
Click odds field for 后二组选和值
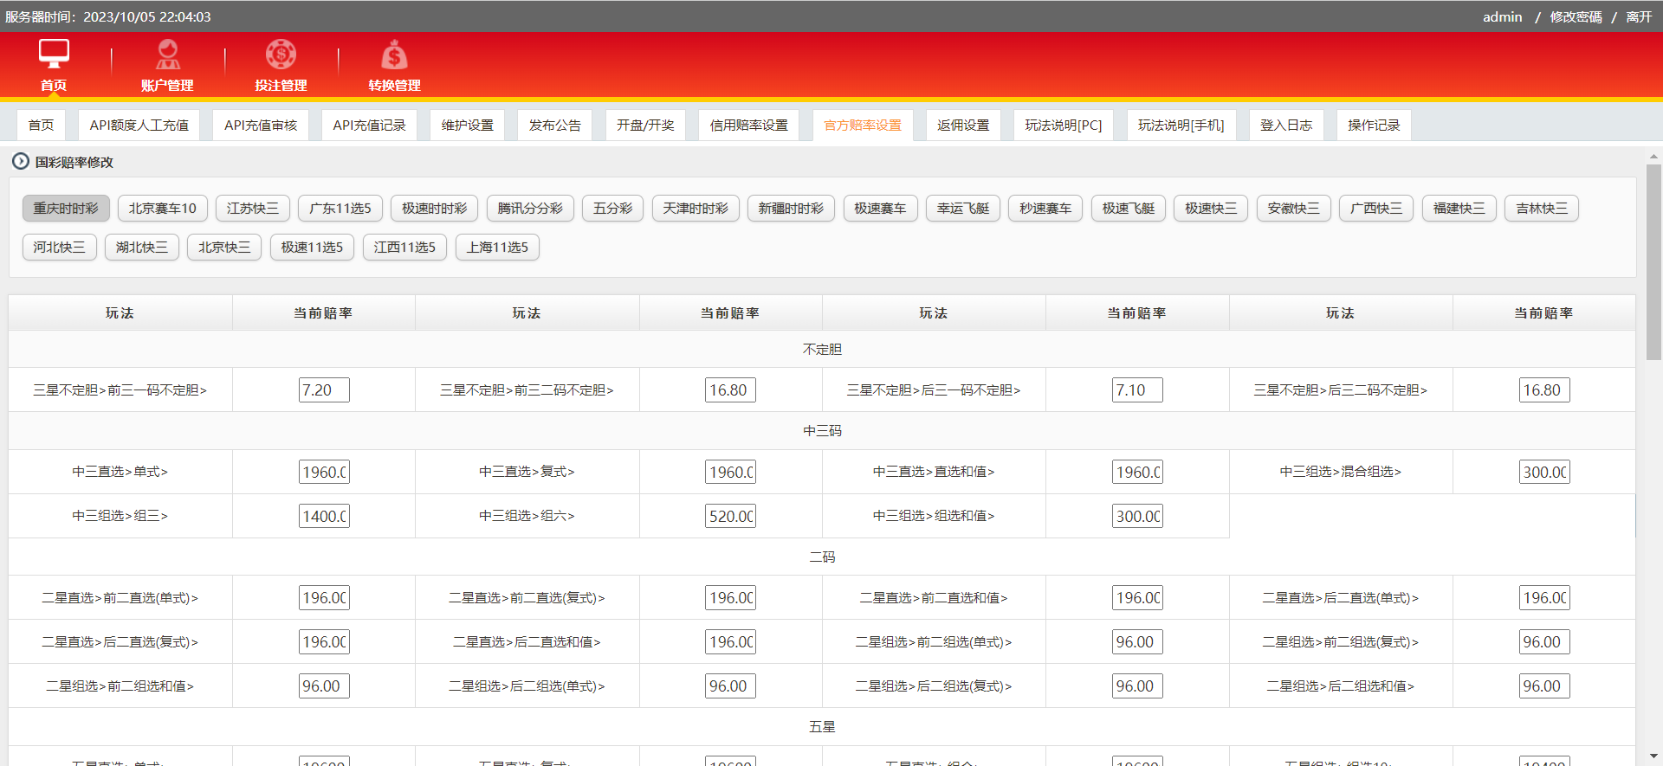[1543, 686]
